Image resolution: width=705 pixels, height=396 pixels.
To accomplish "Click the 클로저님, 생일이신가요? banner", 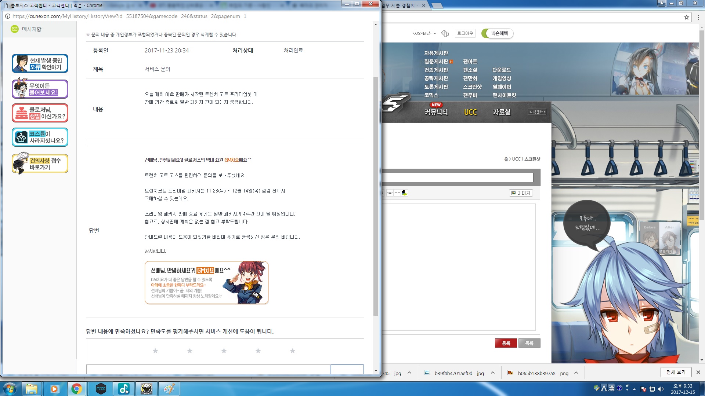I will (40, 113).
